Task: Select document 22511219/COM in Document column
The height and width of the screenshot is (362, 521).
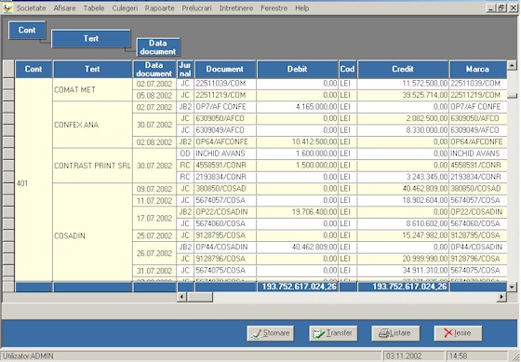Action: tap(225, 96)
